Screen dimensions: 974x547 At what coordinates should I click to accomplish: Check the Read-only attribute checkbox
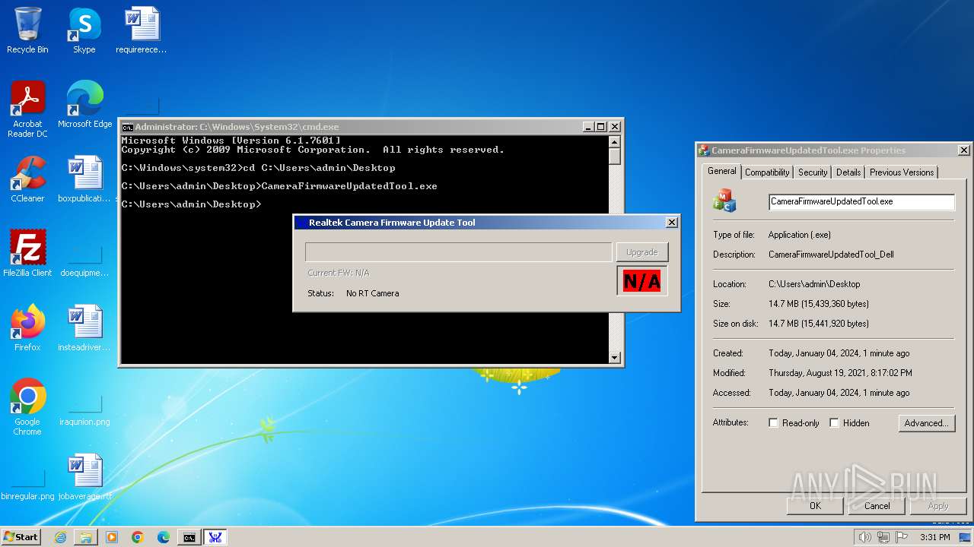click(x=773, y=423)
